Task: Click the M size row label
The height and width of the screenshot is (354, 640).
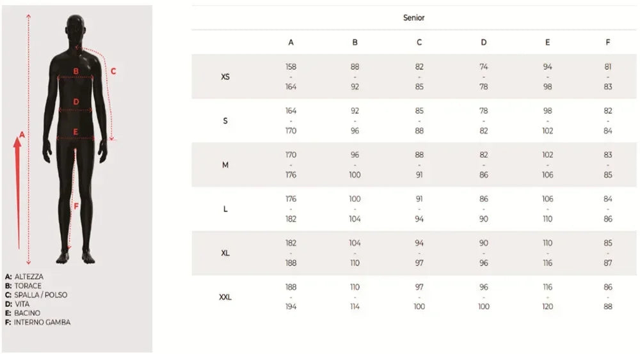Action: (225, 165)
